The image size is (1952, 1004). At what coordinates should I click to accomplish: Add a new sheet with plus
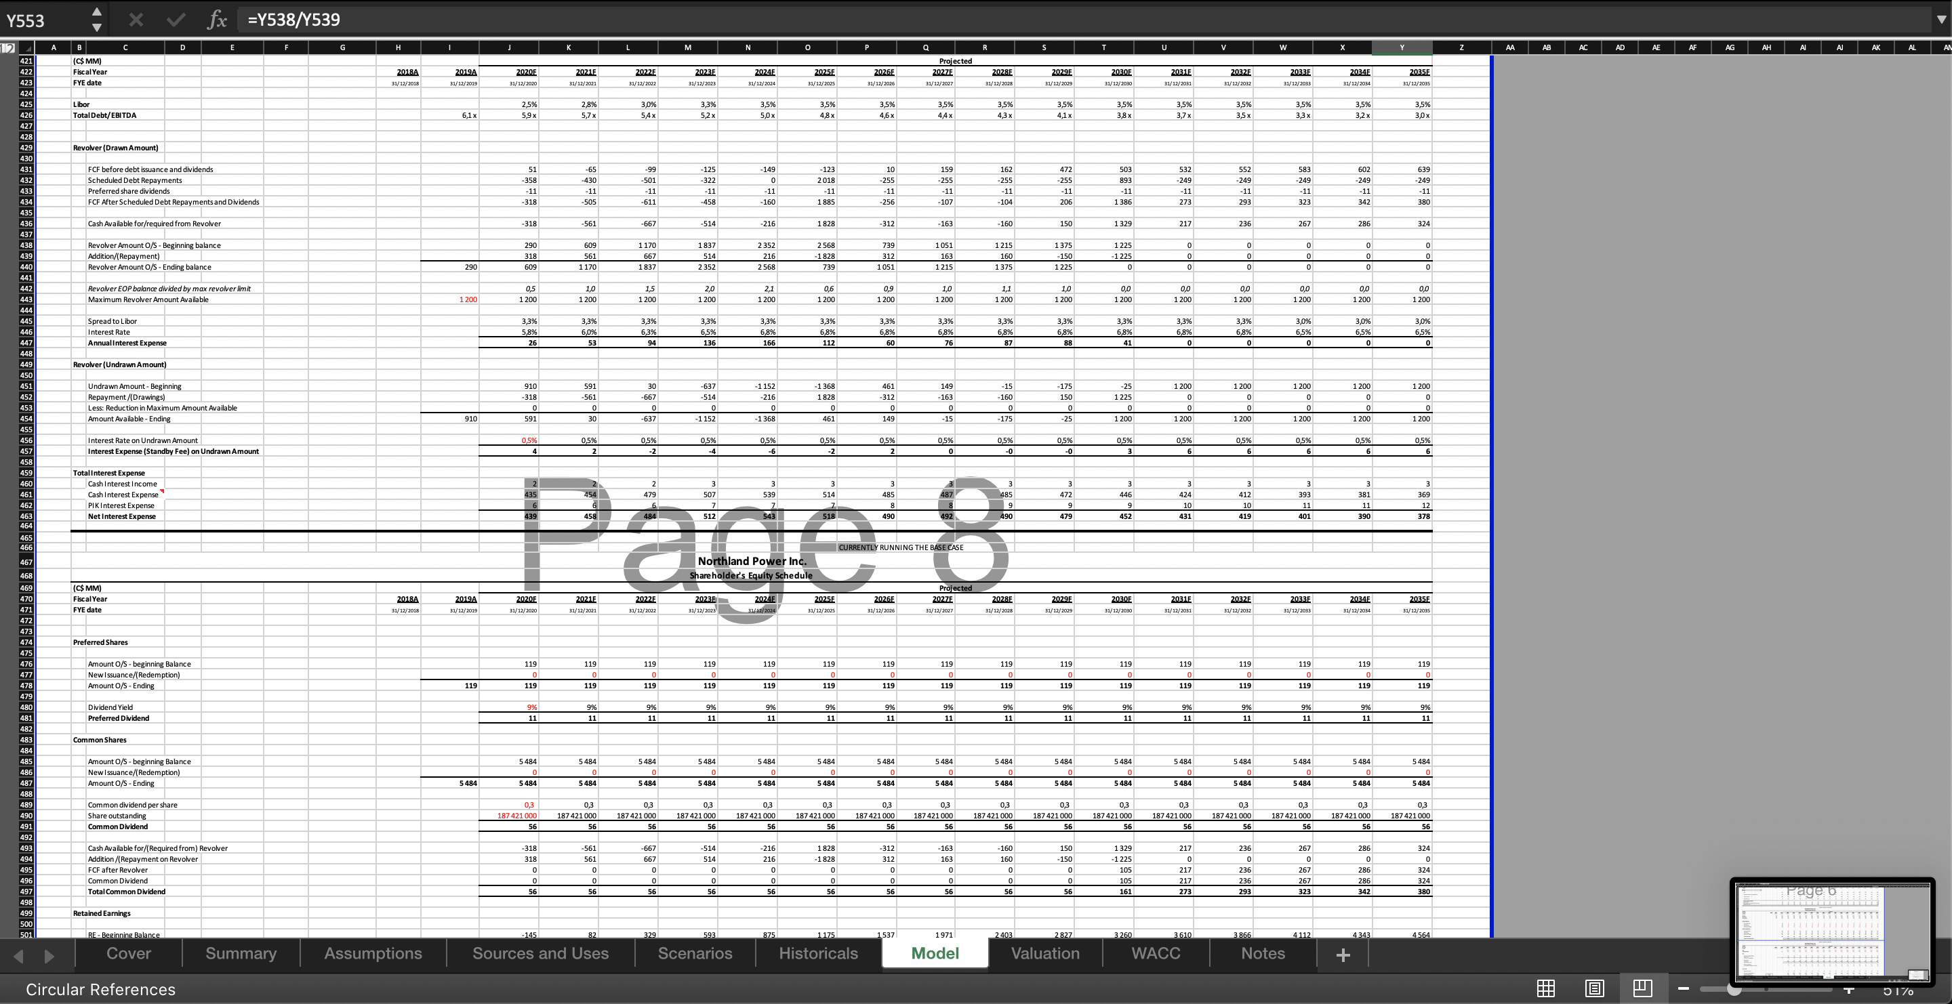coord(1343,955)
